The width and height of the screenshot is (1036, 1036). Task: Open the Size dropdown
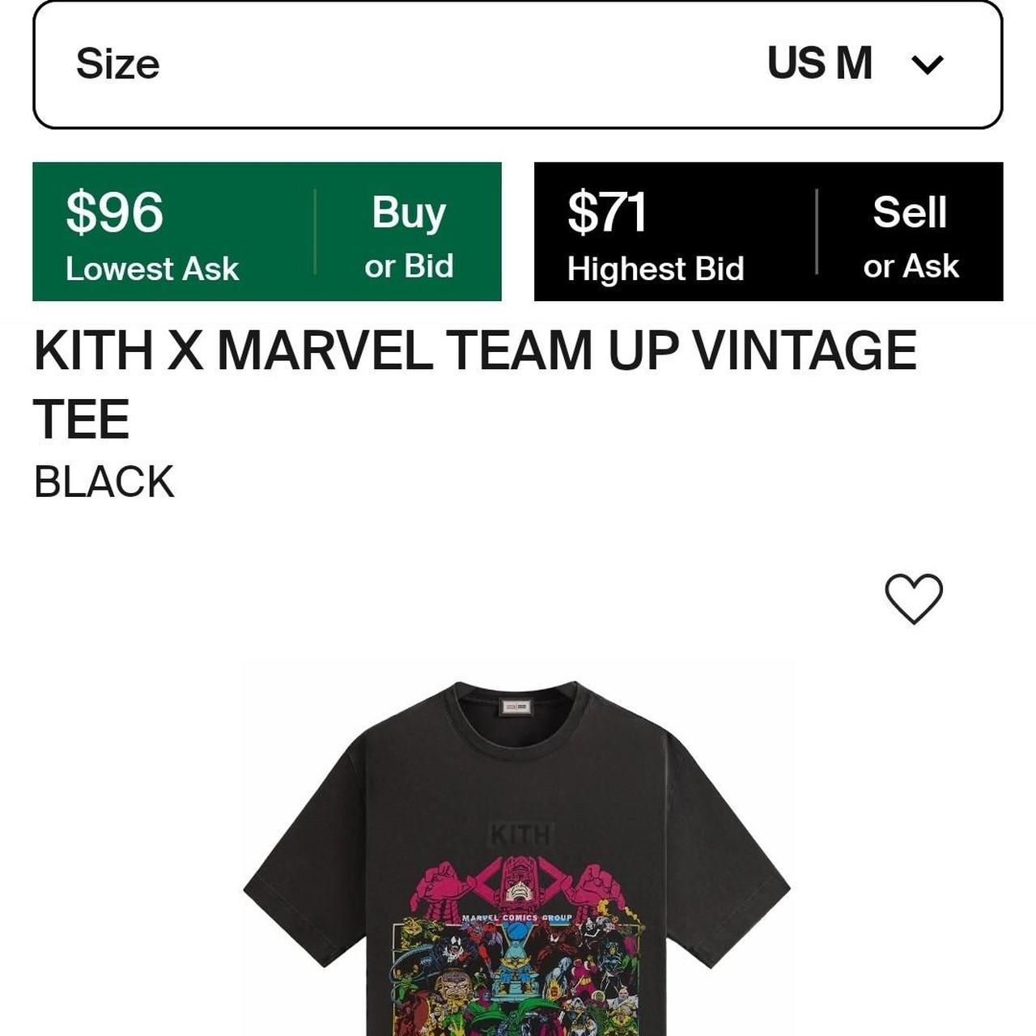pyautogui.click(x=518, y=65)
